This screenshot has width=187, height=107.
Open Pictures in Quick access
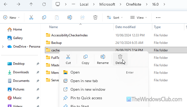pos(16,89)
